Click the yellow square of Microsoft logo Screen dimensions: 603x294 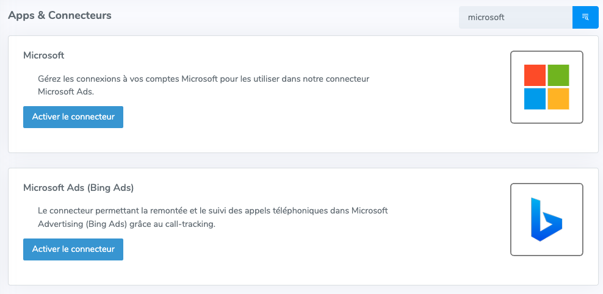[x=558, y=99]
